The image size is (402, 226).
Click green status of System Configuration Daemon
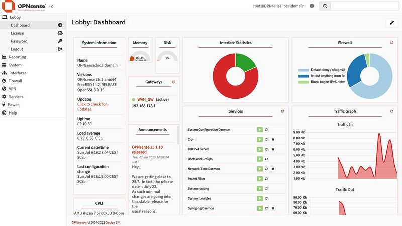click(x=260, y=130)
